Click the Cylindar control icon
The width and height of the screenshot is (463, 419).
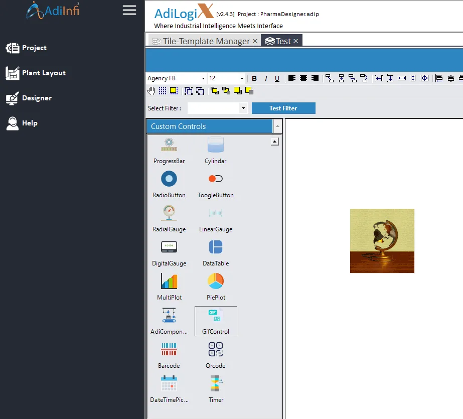216,145
